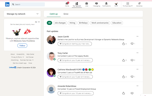Switch to the Grow tab
The height and width of the screenshot is (96, 152).
[x=66, y=14]
